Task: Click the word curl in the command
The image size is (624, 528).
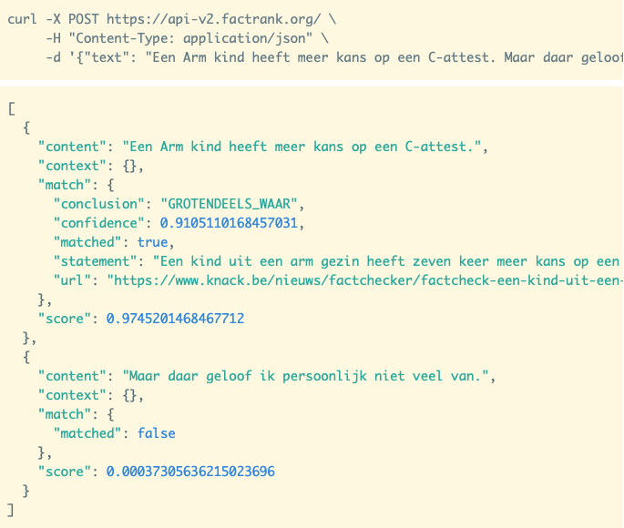Action: [24, 19]
